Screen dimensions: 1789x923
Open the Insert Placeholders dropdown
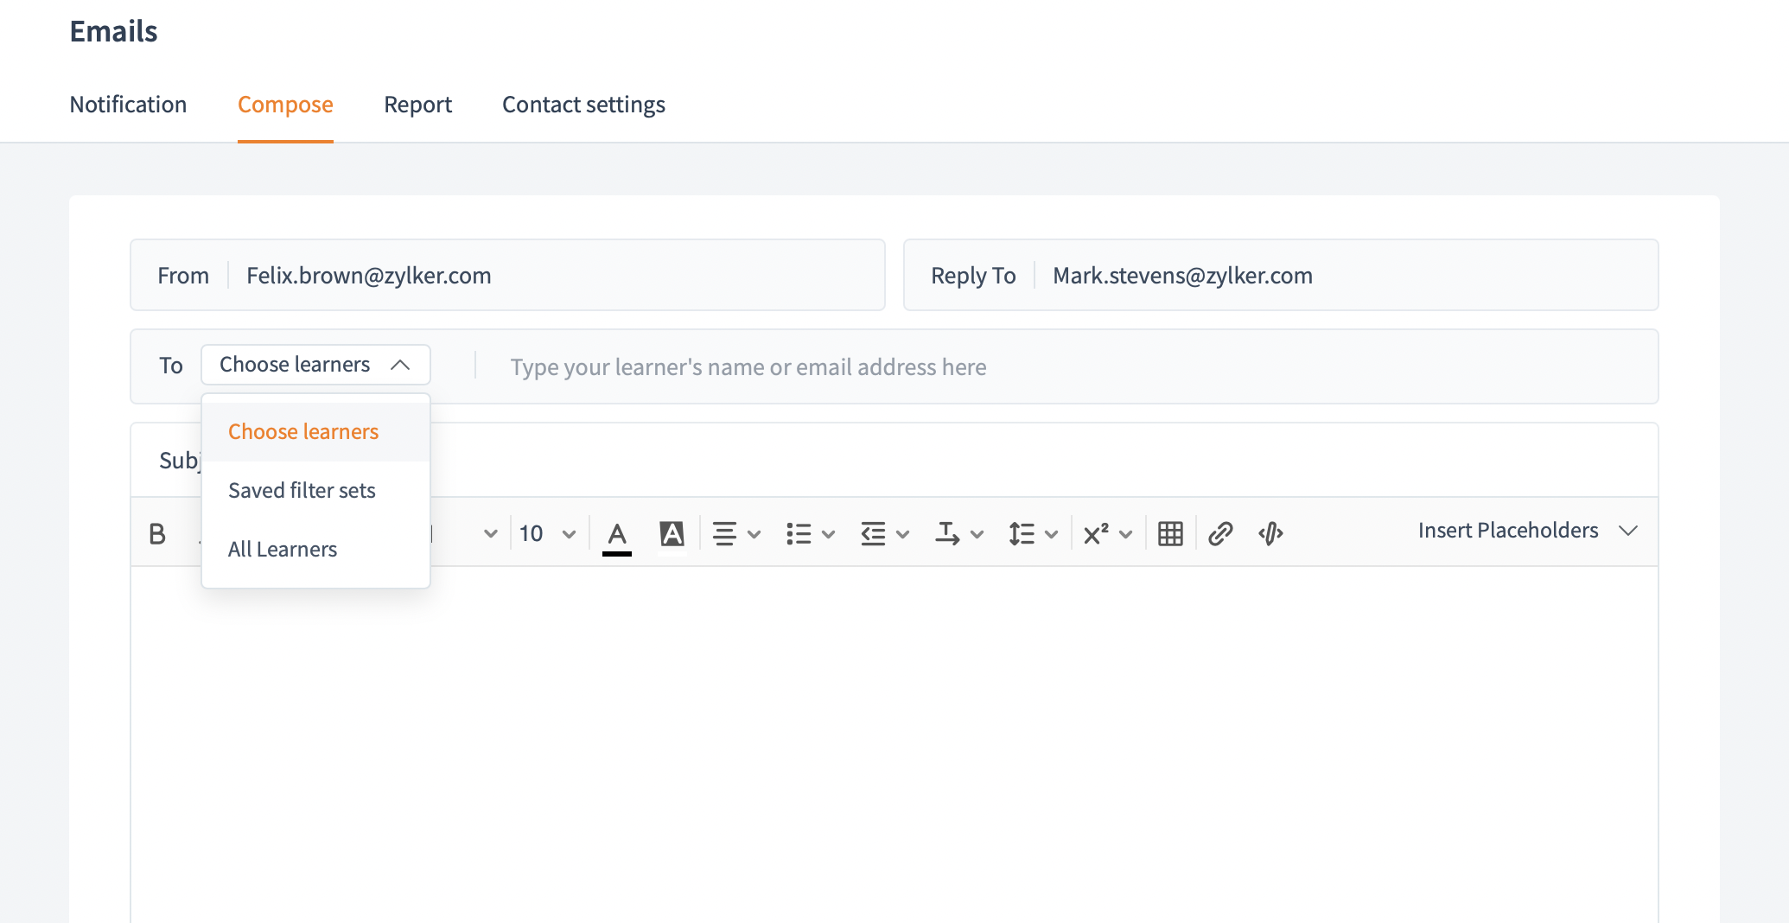click(1527, 531)
